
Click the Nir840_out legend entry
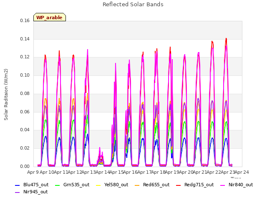[x=237, y=185]
